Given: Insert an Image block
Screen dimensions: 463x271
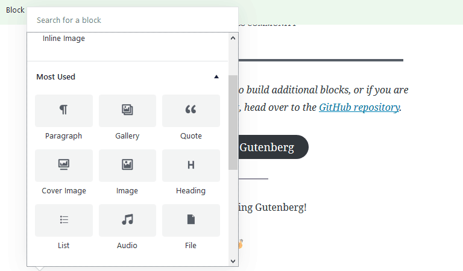Looking at the screenshot, I should coord(127,173).
